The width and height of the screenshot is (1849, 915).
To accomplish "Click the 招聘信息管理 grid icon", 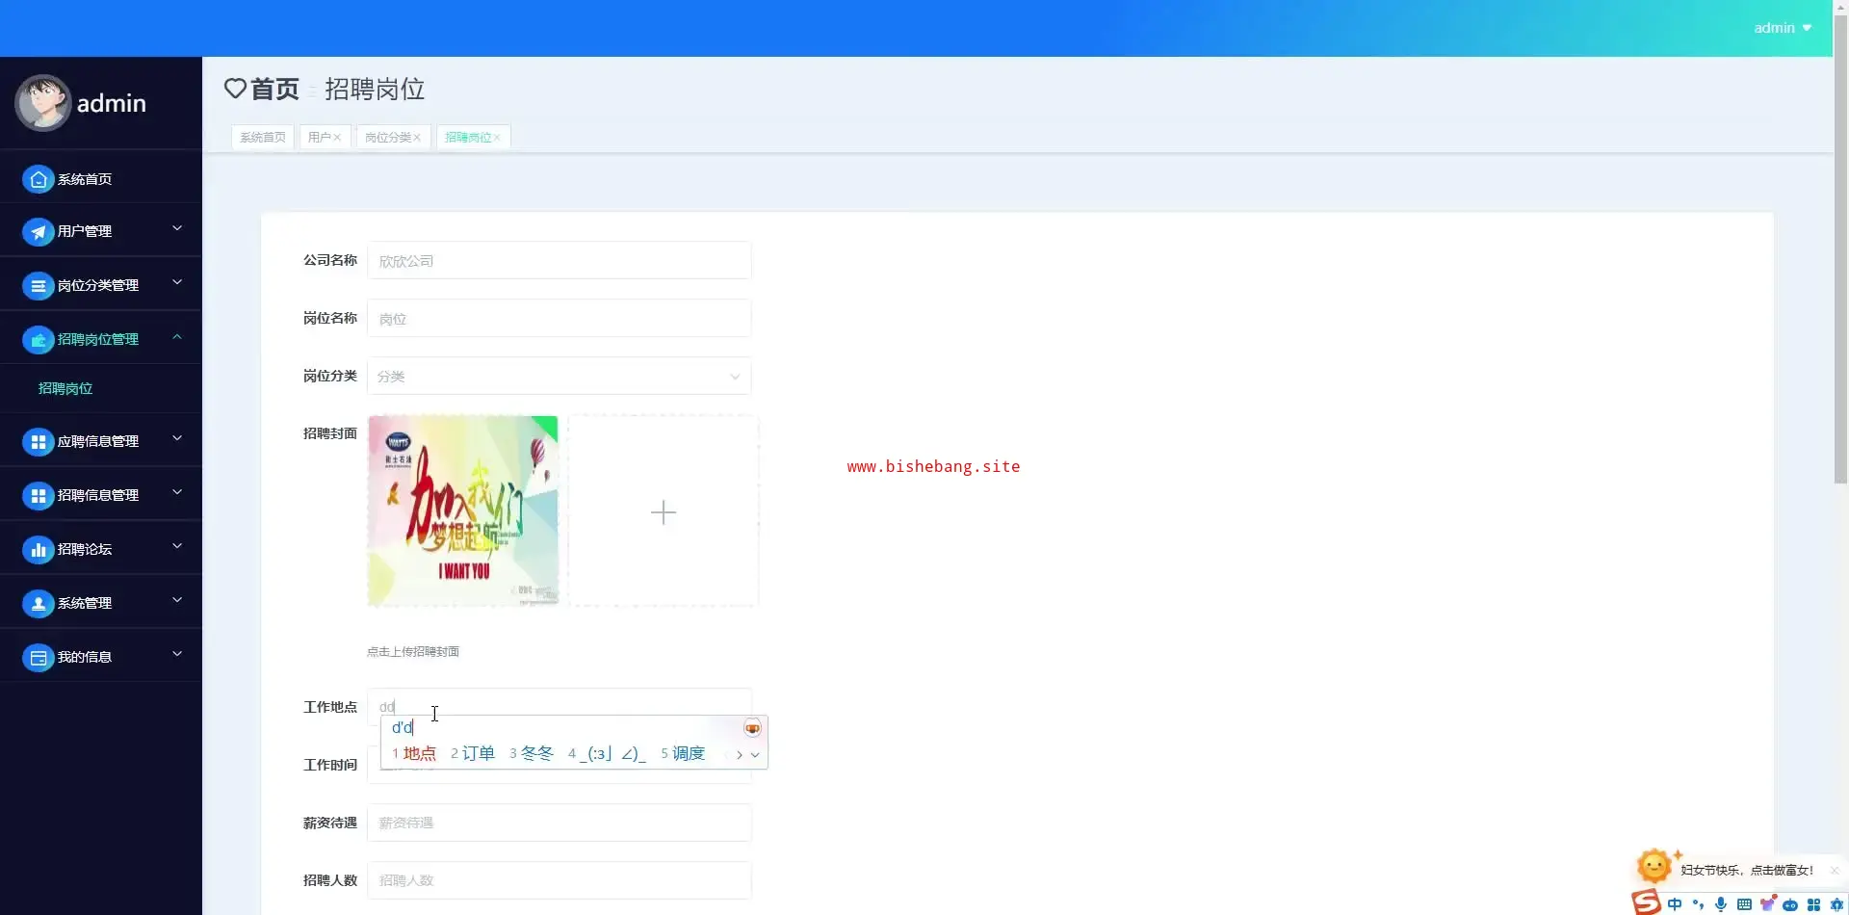I will 38,495.
